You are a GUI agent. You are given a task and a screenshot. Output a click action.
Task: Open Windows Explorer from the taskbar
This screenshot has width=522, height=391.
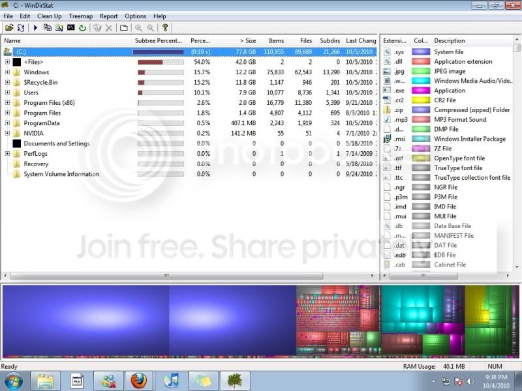45,381
